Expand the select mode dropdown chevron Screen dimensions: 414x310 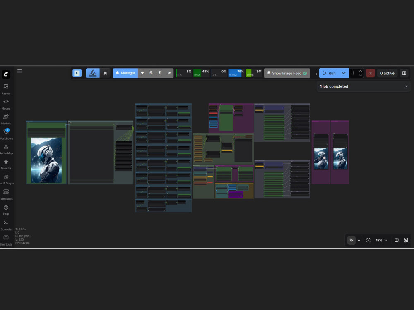coord(359,240)
